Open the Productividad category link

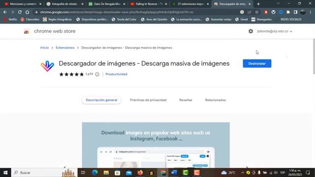116,74
